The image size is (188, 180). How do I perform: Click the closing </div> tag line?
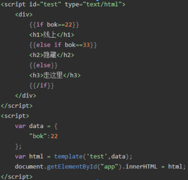[x=26, y=96]
